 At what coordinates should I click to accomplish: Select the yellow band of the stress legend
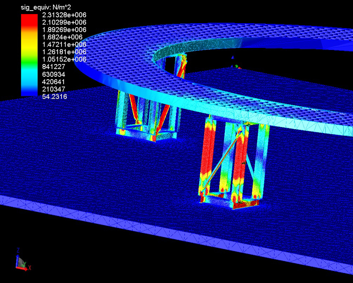pyautogui.click(x=29, y=44)
